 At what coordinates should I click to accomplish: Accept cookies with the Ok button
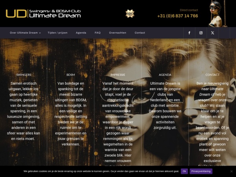point(184,171)
